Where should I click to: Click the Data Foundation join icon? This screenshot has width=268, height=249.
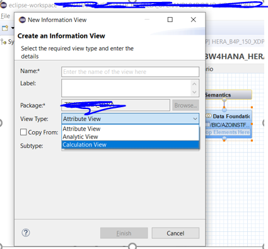209,116
